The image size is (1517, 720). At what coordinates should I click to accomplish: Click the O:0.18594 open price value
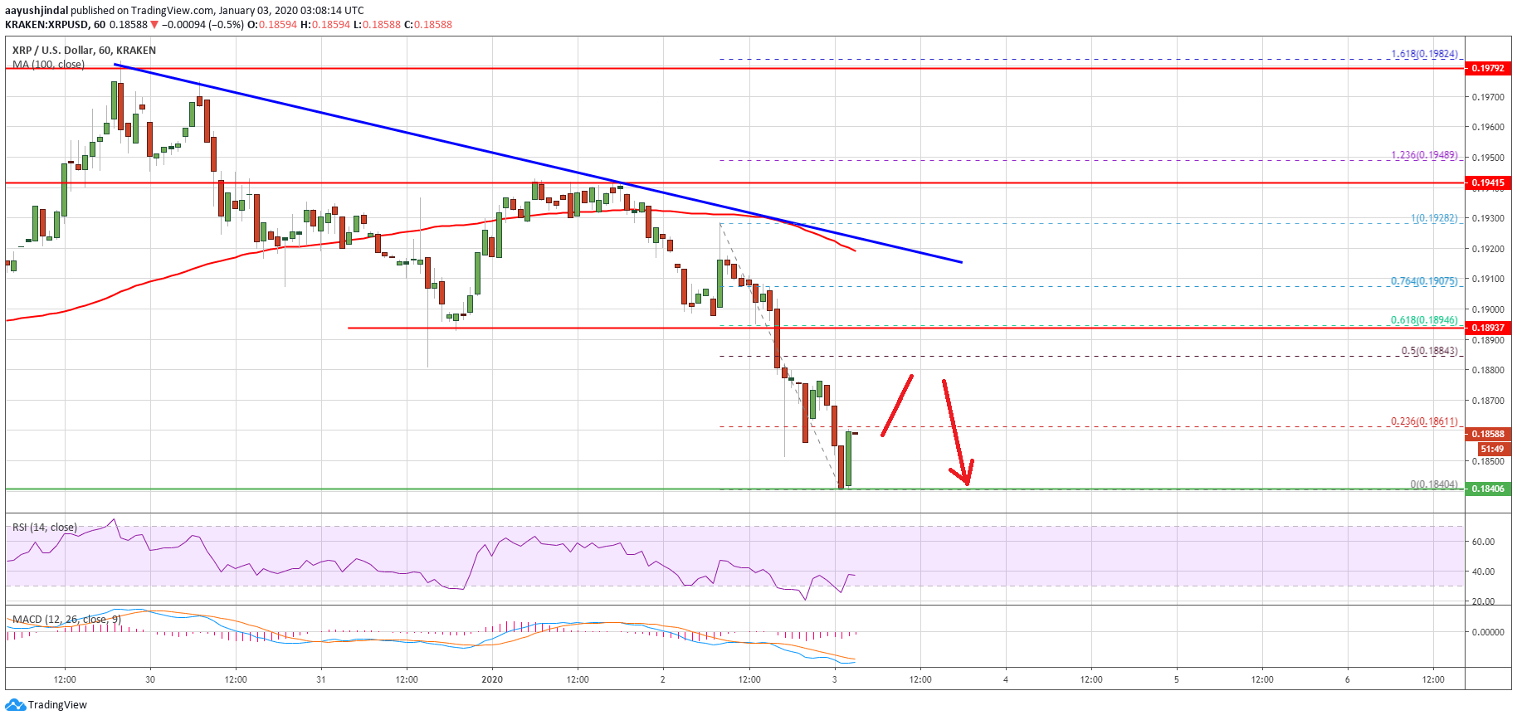tap(271, 25)
